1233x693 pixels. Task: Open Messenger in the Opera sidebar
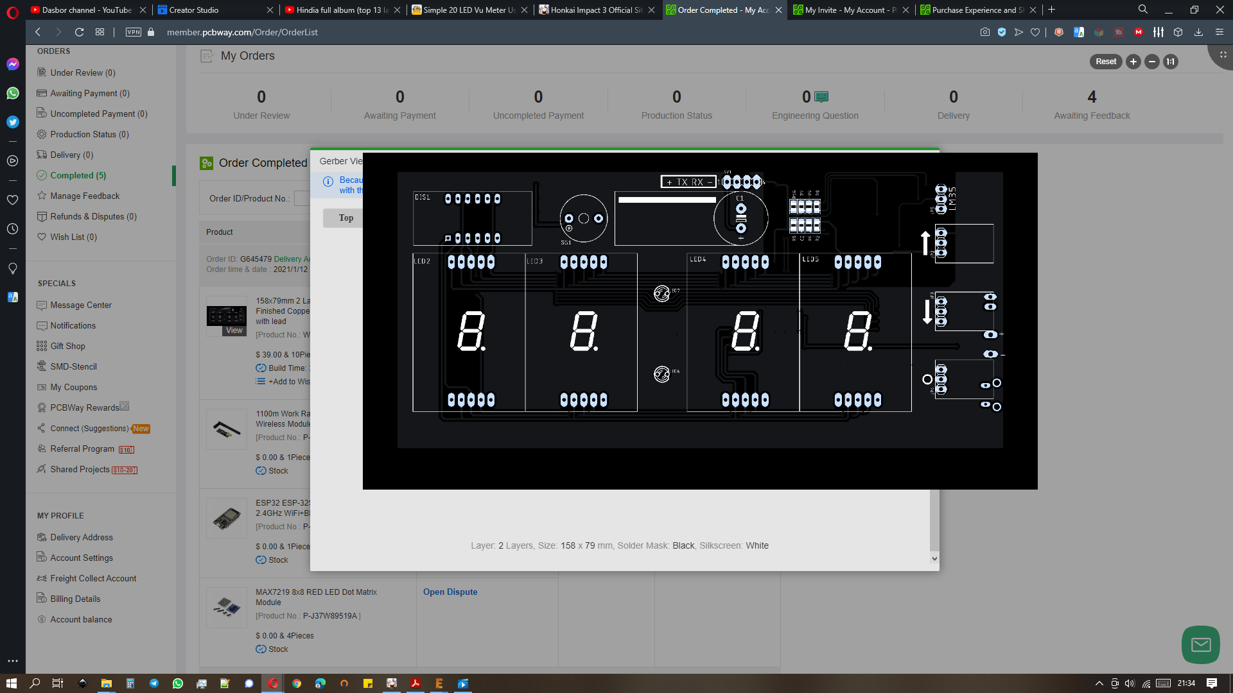pyautogui.click(x=13, y=64)
